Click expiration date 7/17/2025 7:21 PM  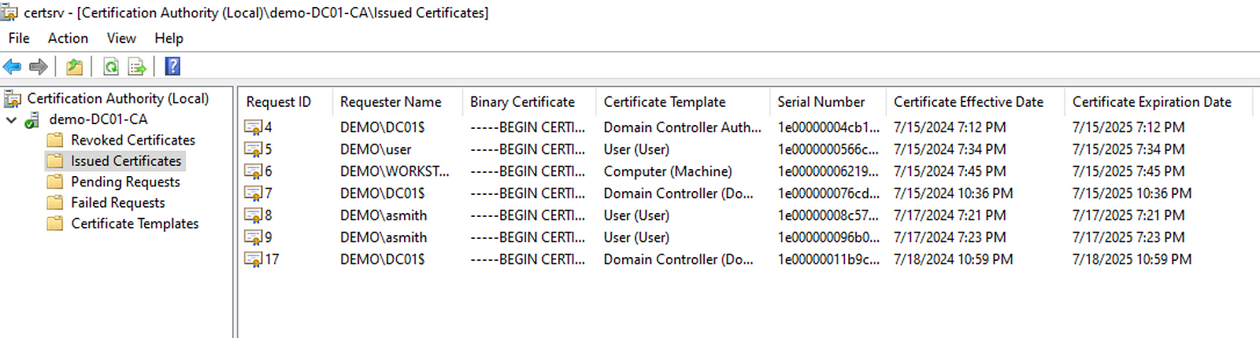point(1128,215)
